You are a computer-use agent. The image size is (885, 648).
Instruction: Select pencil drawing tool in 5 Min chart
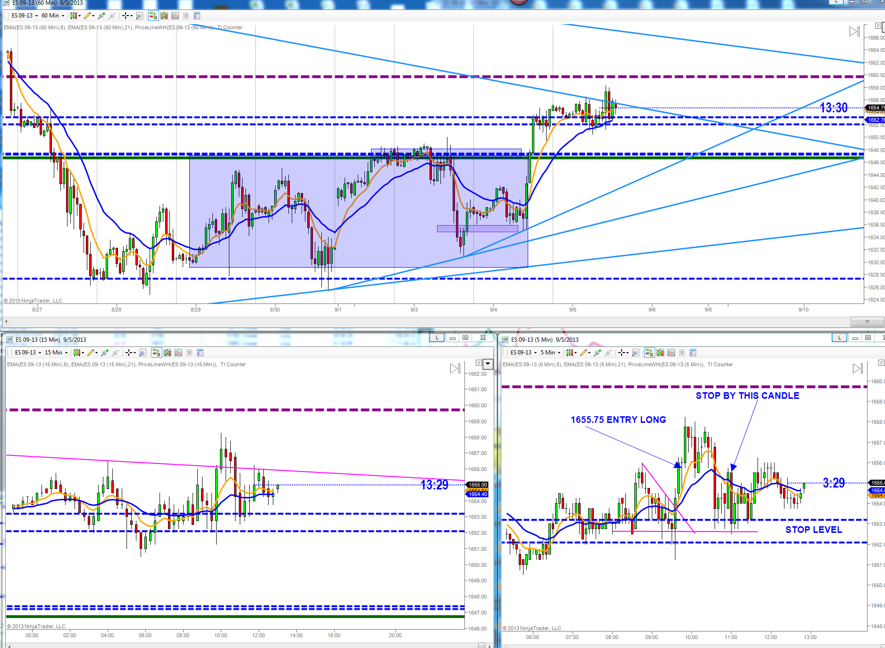pyautogui.click(x=584, y=353)
